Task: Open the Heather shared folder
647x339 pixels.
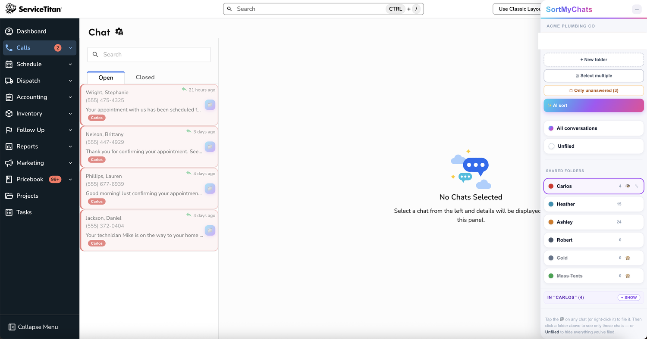Action: click(594, 204)
